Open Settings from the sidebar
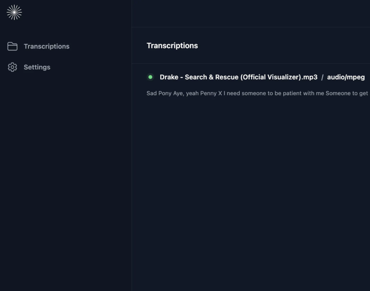The height and width of the screenshot is (291, 370). (37, 67)
